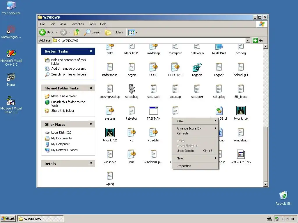The image size is (298, 223).
Task: Select the ocgen log file icon
Action: (132, 67)
